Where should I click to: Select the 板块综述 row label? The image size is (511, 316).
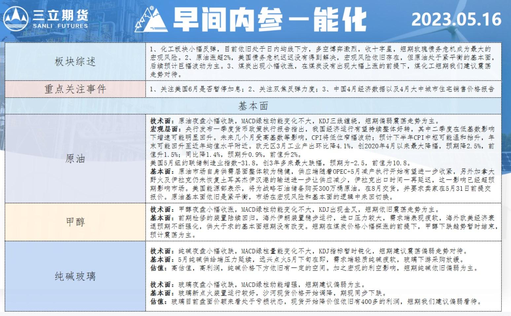(75, 62)
